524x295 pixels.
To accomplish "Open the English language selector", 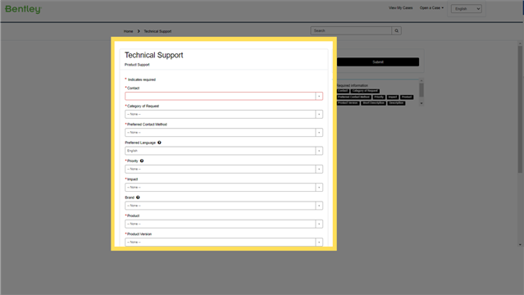I will point(466,9).
